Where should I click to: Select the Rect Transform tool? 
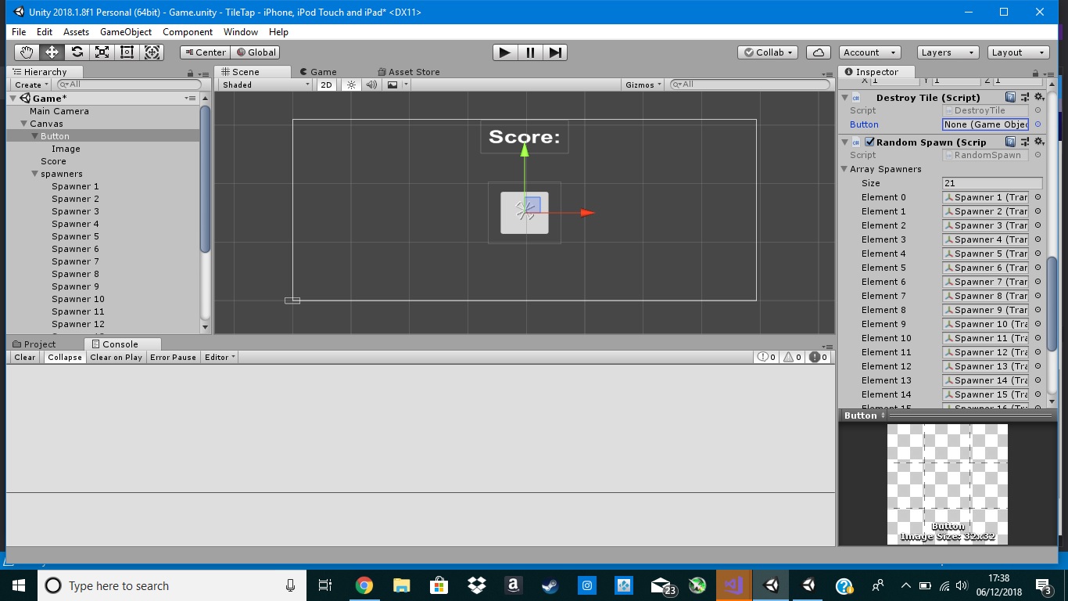pyautogui.click(x=127, y=52)
